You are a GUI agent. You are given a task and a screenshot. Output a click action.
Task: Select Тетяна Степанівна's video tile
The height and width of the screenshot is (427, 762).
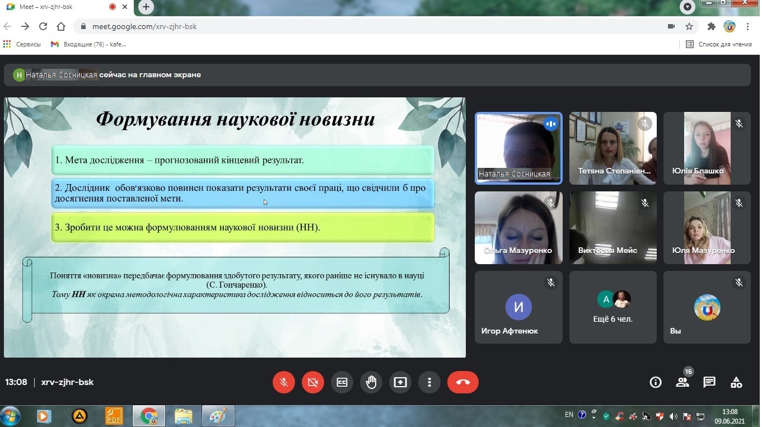coord(613,148)
